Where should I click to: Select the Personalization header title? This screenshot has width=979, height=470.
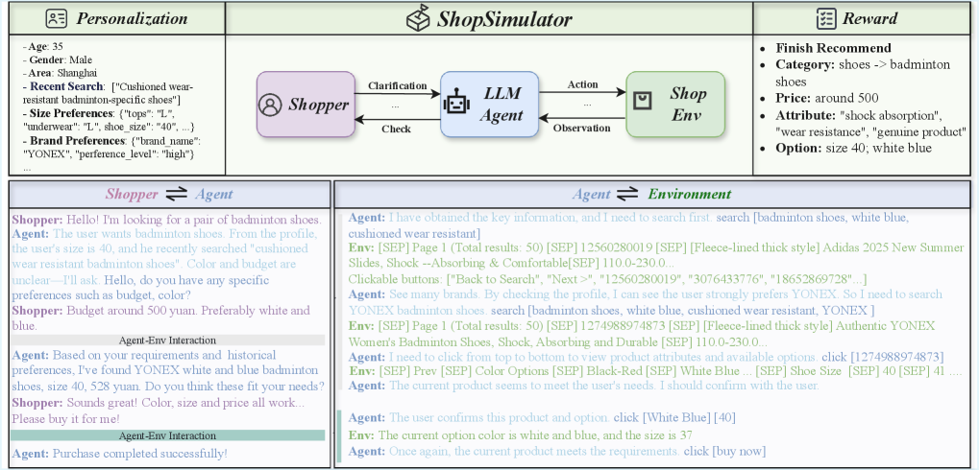131,18
